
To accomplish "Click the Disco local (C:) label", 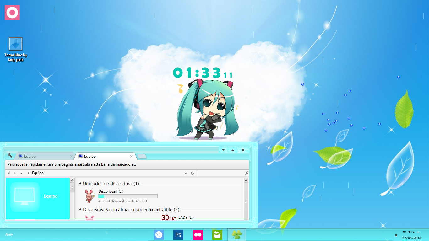I will point(110,191).
